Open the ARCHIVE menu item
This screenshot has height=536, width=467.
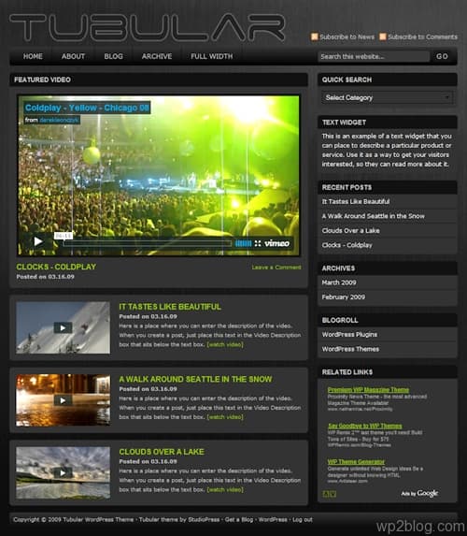tap(157, 56)
